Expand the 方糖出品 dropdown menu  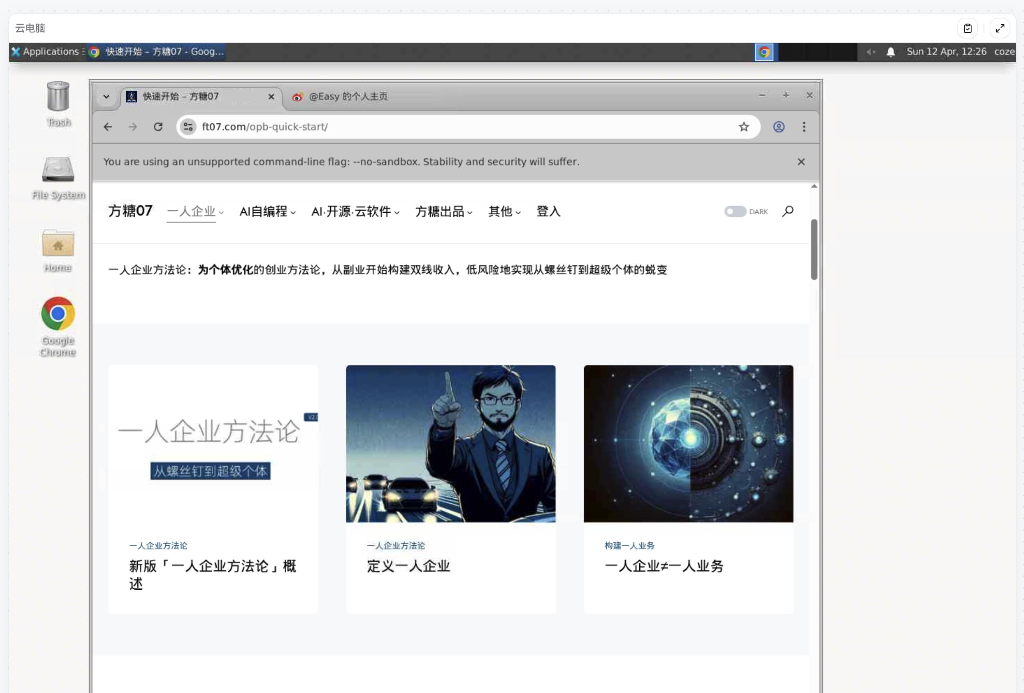pos(443,212)
